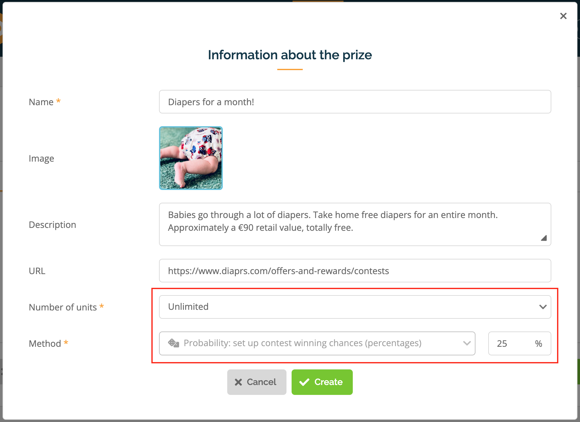Click the percent sign in probability box
Viewport: 580px width, 422px height.
tap(539, 344)
